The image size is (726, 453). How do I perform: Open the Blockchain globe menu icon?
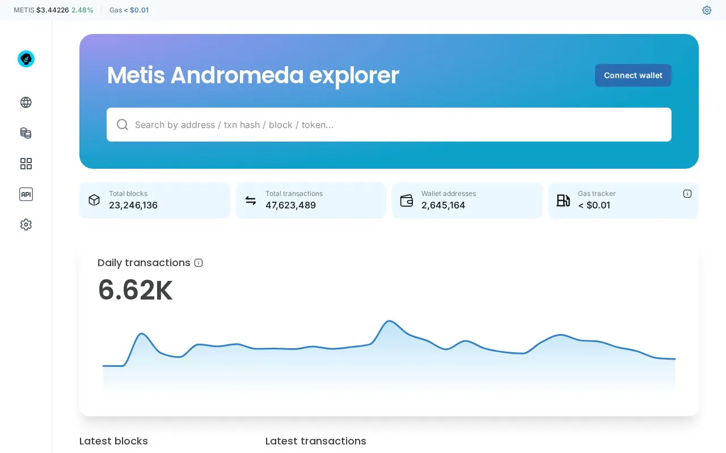pyautogui.click(x=26, y=102)
